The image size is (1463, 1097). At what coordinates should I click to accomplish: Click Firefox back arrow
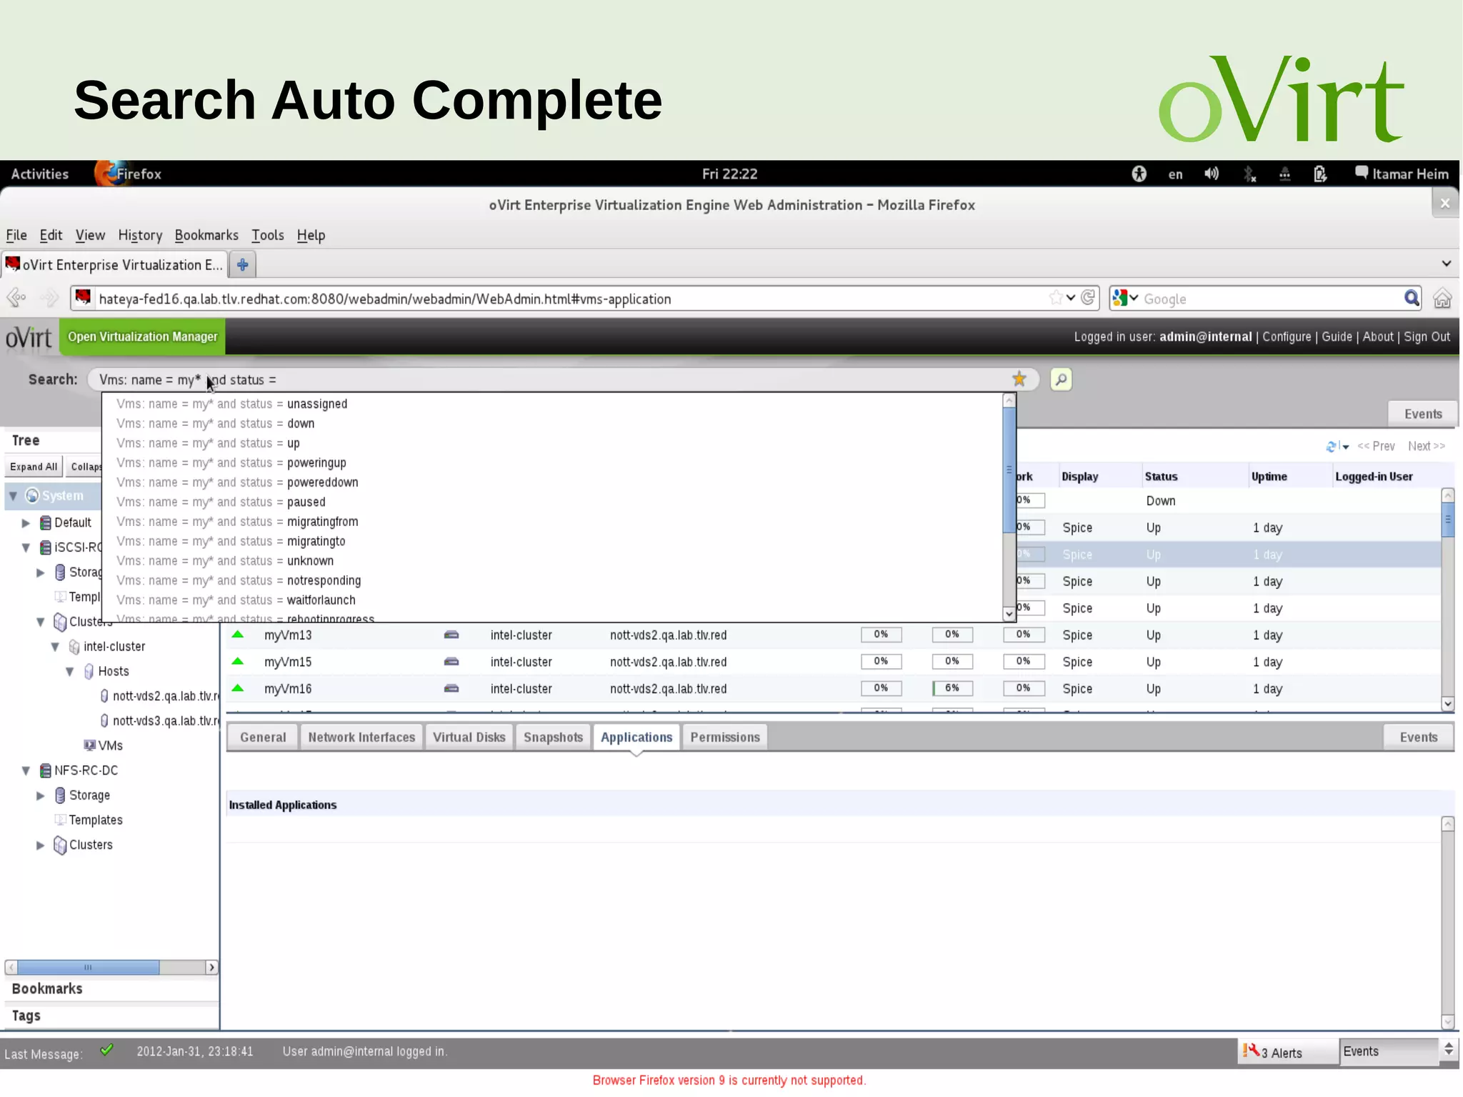pos(16,298)
